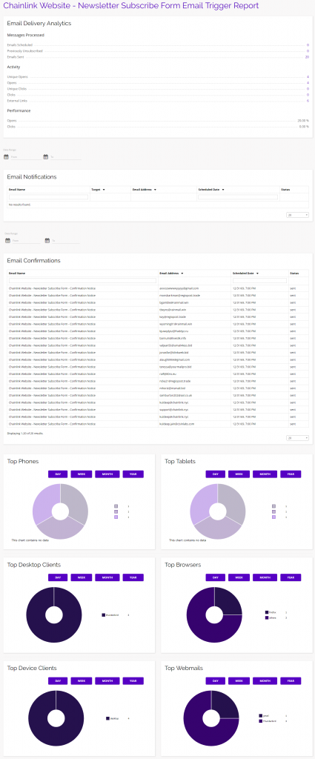The height and width of the screenshot is (759, 315).
Task: Select DAY range for Top Browsers
Action: point(216,577)
